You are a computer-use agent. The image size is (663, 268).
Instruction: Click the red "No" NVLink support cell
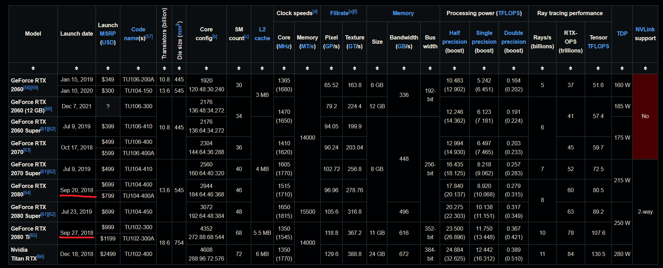[645, 116]
